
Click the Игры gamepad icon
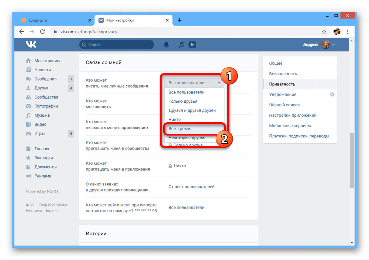point(28,134)
